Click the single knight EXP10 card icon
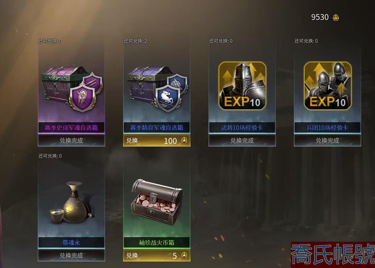This screenshot has height=268, width=375. tap(242, 86)
